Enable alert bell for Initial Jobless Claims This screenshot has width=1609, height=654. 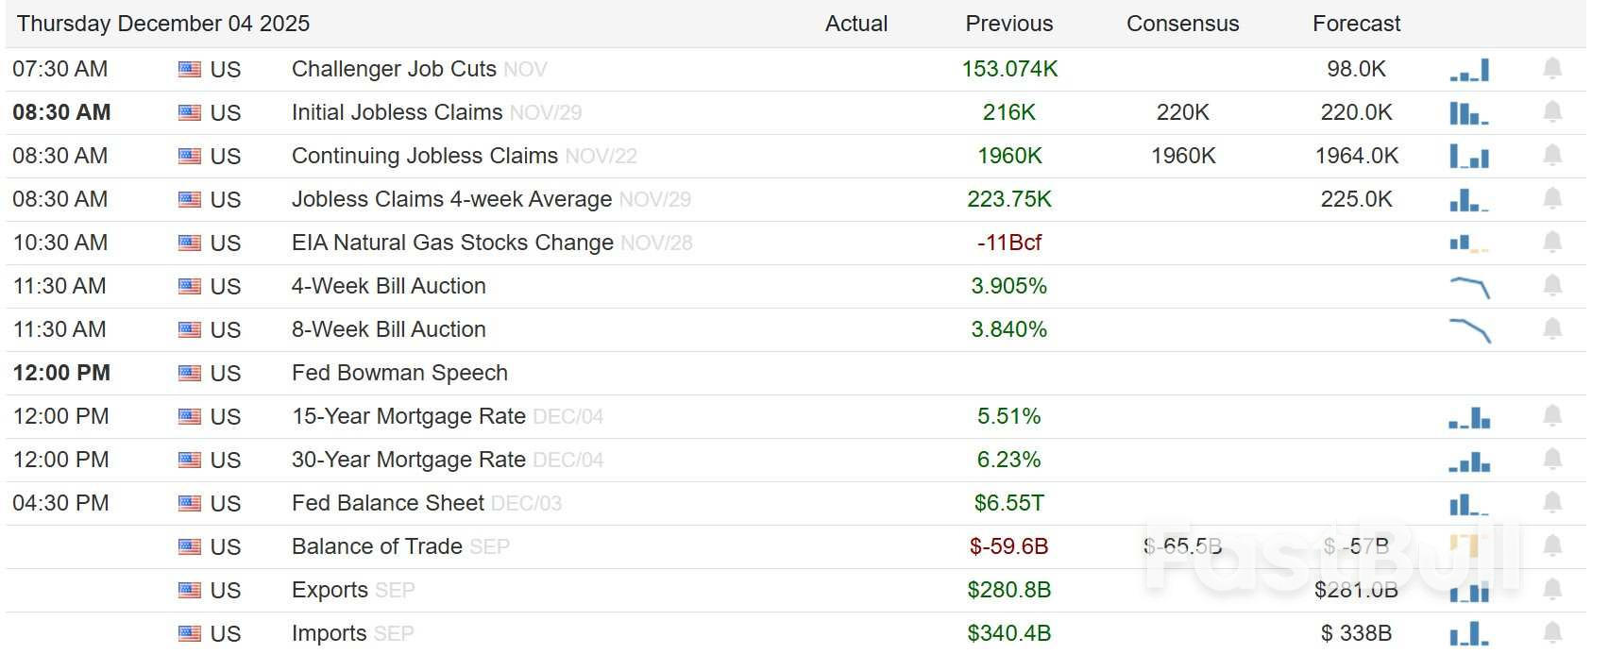[1552, 112]
